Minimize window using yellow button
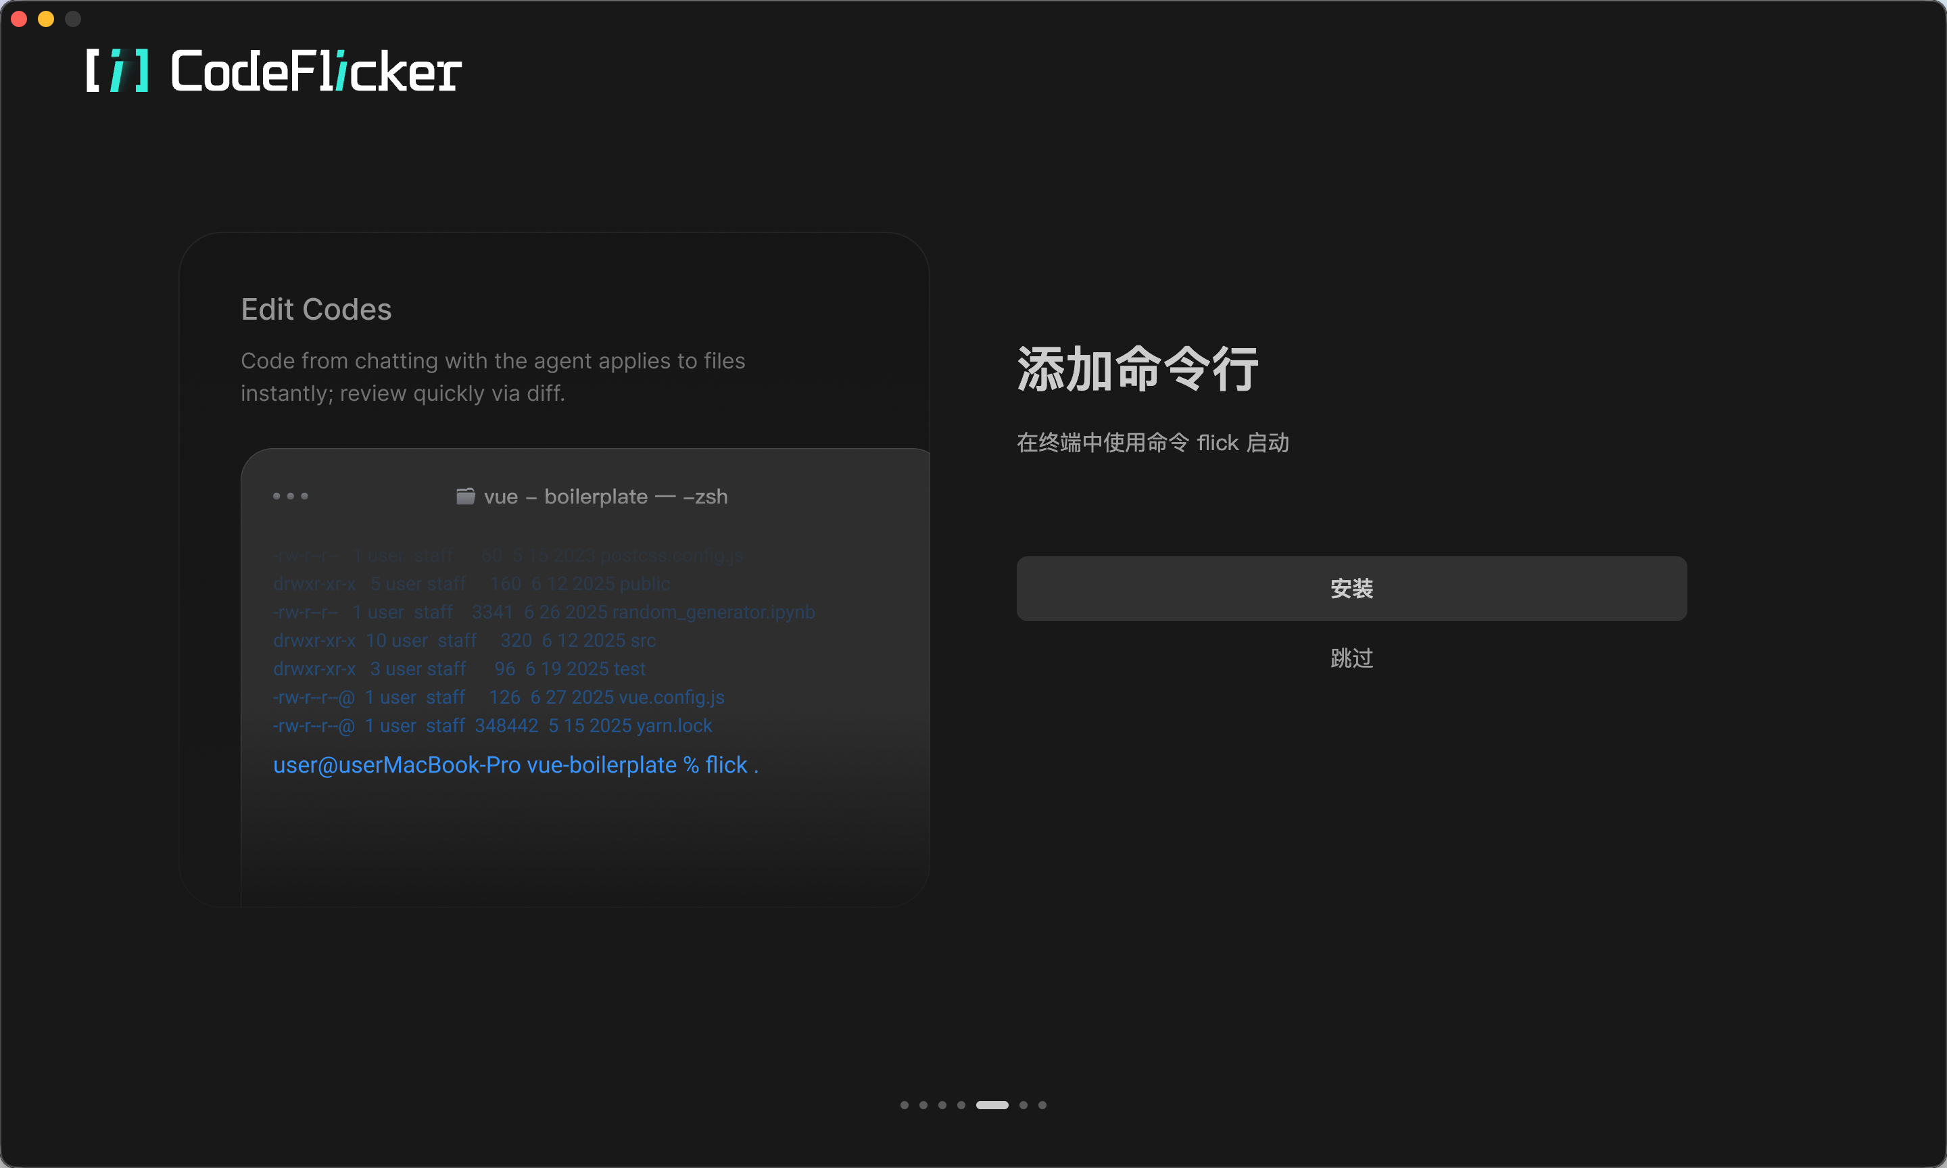 [47, 19]
